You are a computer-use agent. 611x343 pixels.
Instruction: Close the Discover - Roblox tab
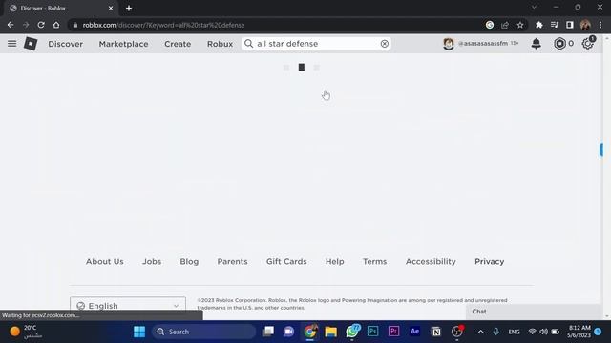point(111,8)
